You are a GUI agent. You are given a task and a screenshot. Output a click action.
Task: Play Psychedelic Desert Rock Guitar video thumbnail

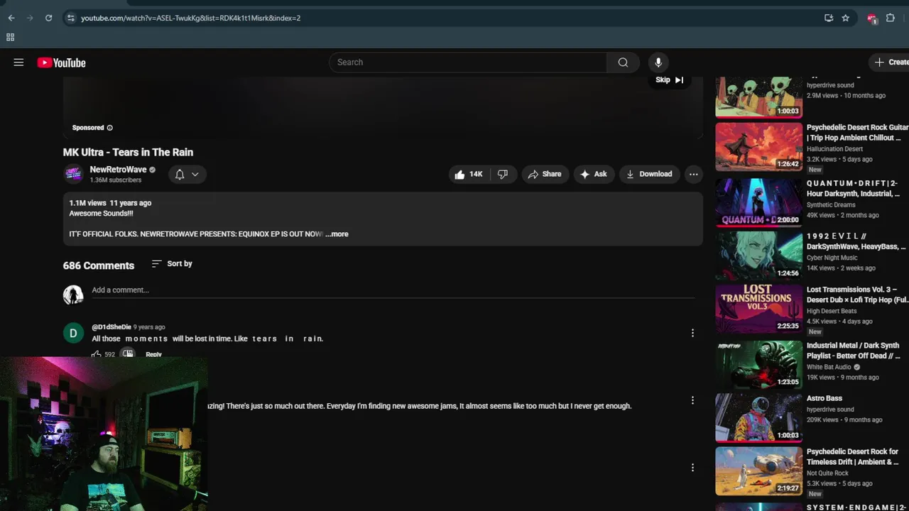(x=758, y=147)
